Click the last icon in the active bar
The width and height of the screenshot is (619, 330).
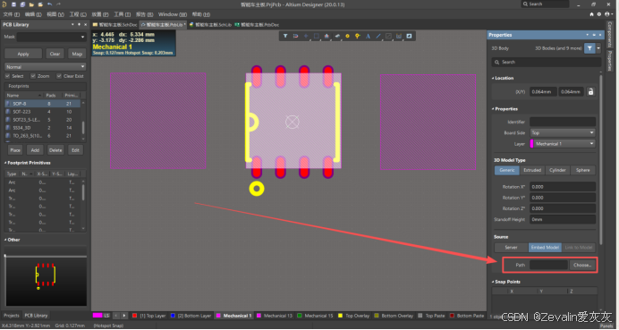[x=409, y=36]
